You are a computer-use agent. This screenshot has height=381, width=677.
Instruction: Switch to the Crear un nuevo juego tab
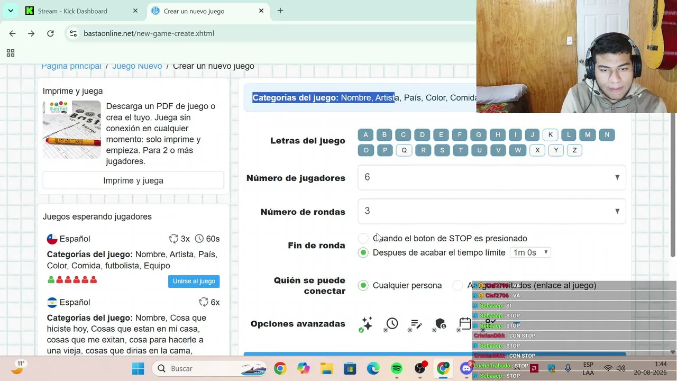coord(208,11)
